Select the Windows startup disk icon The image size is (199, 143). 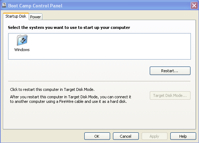[x=22, y=40]
